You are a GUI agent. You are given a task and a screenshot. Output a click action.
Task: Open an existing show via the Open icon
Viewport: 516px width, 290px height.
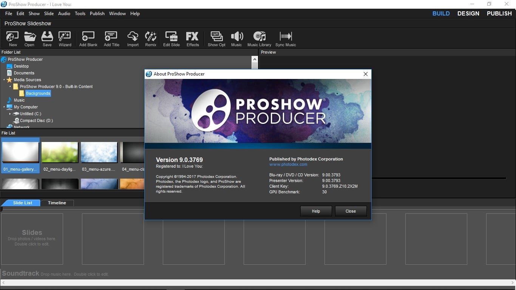tap(29, 38)
